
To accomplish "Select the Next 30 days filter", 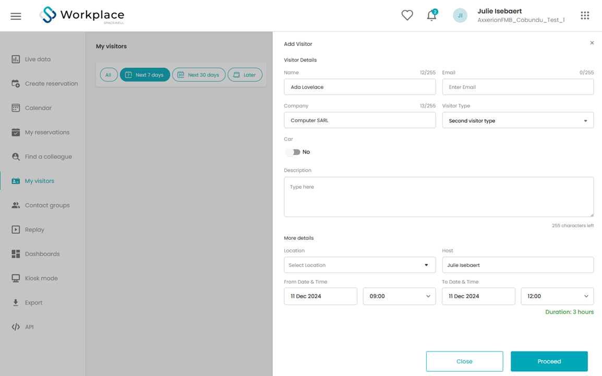I will 198,75.
